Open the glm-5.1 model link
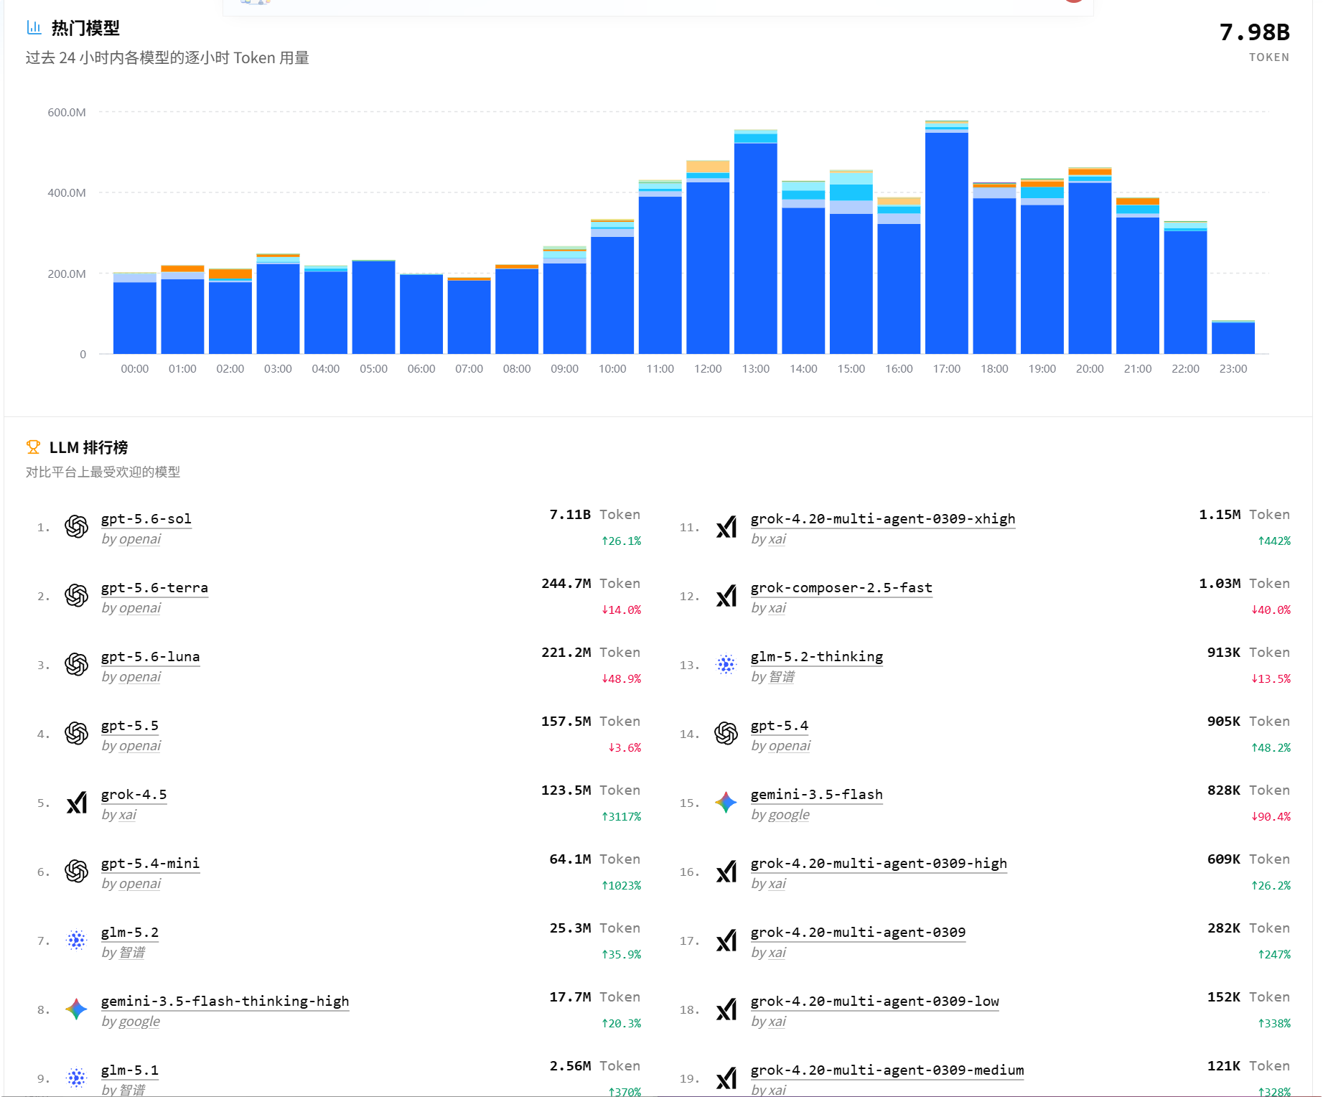The height and width of the screenshot is (1097, 1323). tap(130, 1070)
